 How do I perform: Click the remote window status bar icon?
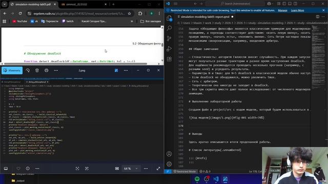(x=168, y=171)
